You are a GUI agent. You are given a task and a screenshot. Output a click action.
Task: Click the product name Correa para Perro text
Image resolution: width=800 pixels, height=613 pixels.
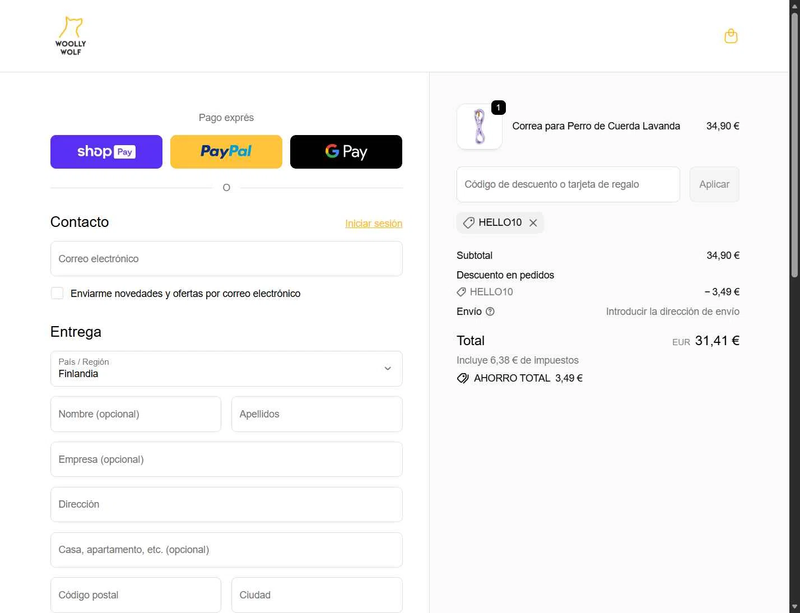[x=596, y=126]
